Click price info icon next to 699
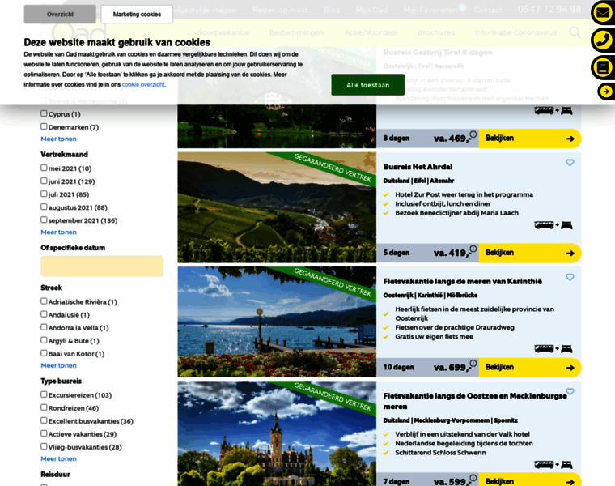The image size is (615, 486). (473, 364)
